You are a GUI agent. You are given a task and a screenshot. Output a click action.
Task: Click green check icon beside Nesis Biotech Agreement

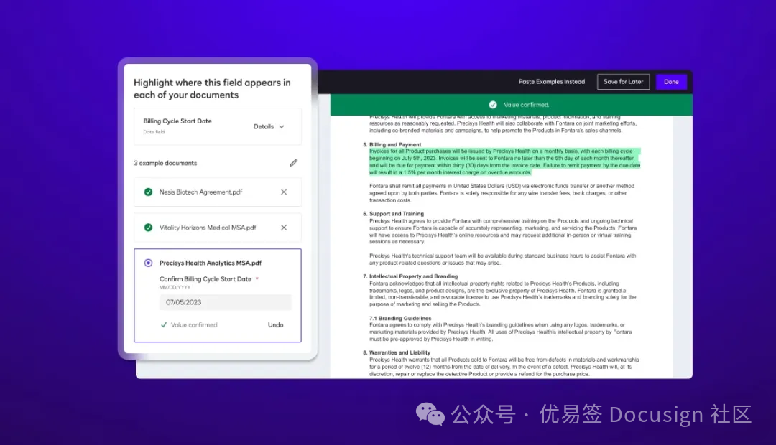click(x=148, y=192)
